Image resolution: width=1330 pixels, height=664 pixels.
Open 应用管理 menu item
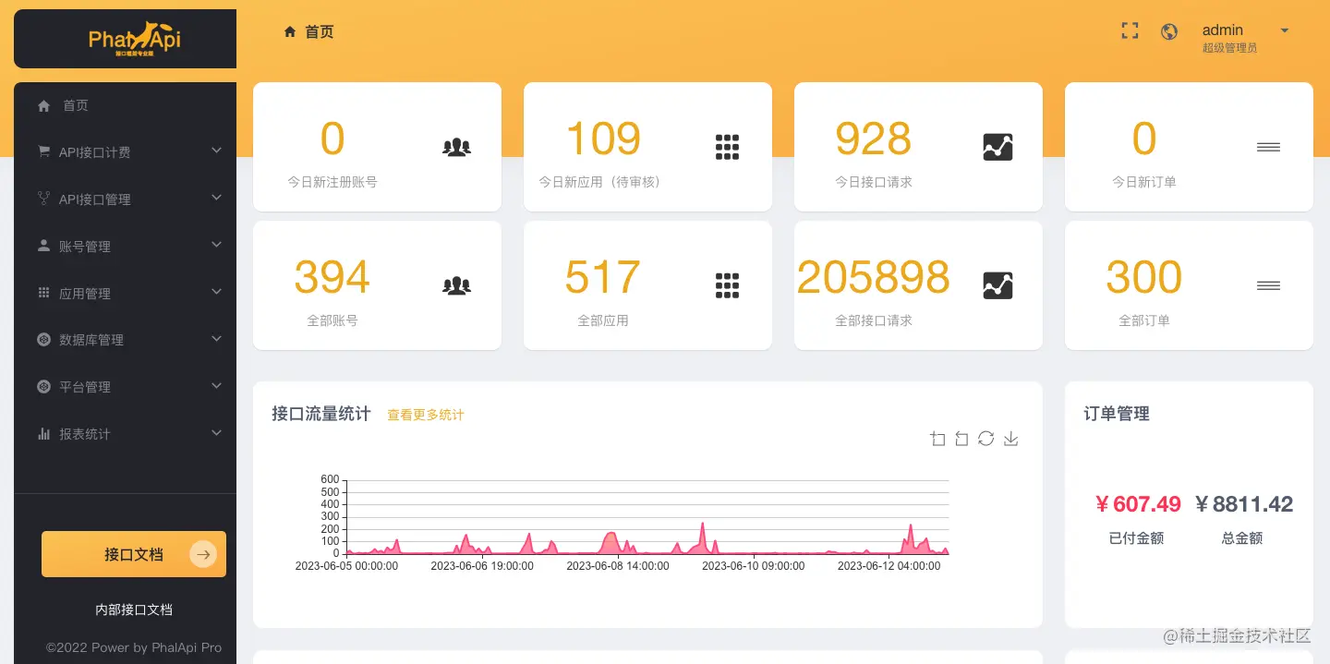125,294
